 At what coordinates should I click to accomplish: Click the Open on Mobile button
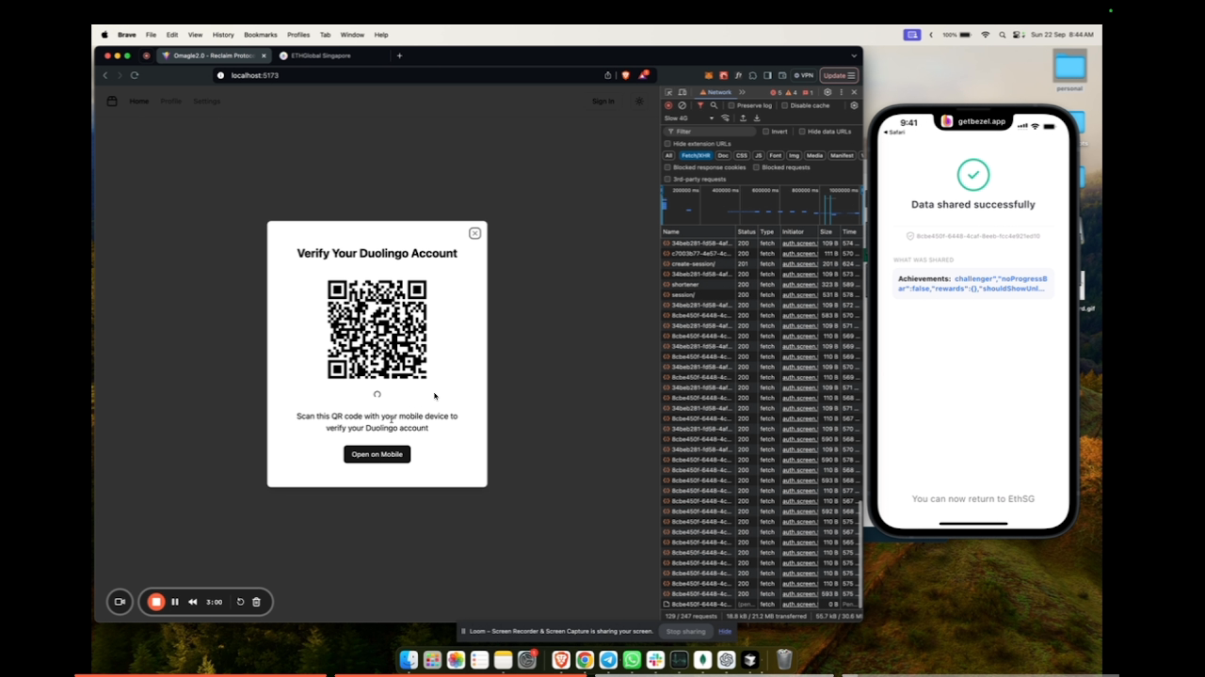point(377,454)
